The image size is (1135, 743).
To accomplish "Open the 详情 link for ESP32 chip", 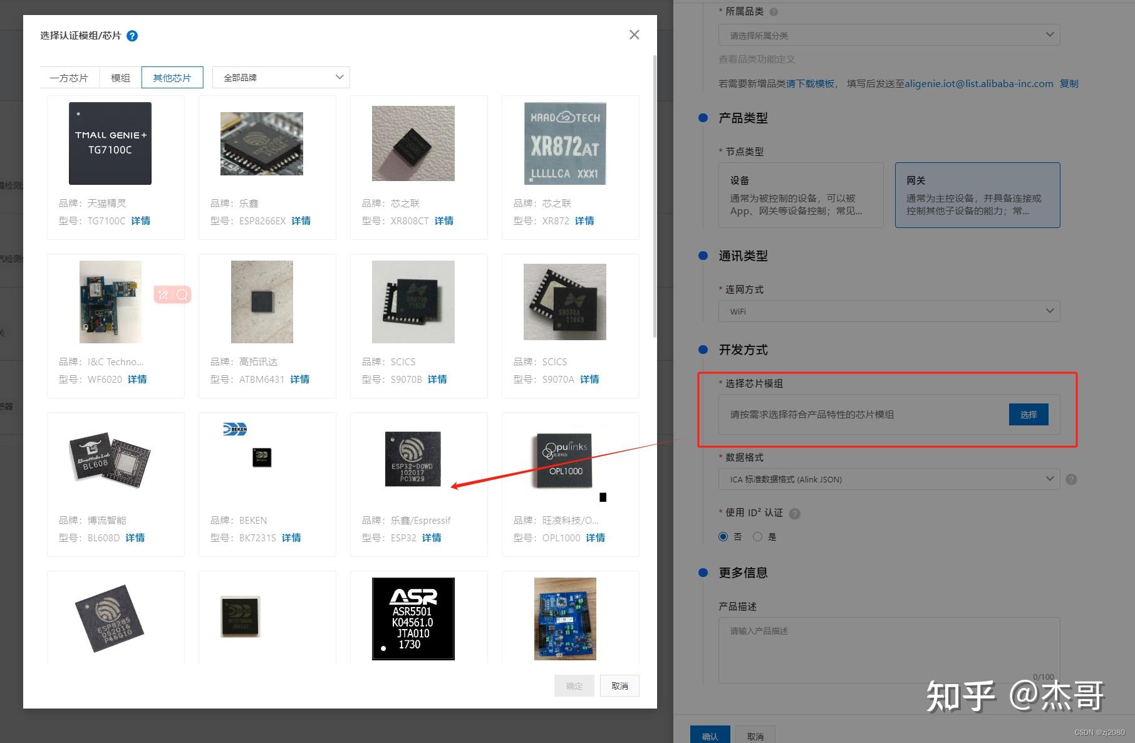I will (x=432, y=538).
